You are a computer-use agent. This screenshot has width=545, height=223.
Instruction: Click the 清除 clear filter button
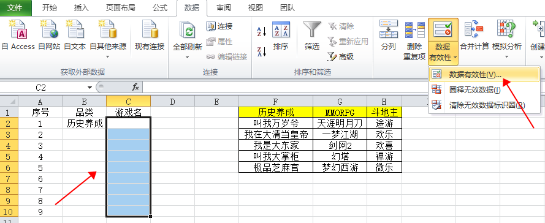tap(341, 26)
